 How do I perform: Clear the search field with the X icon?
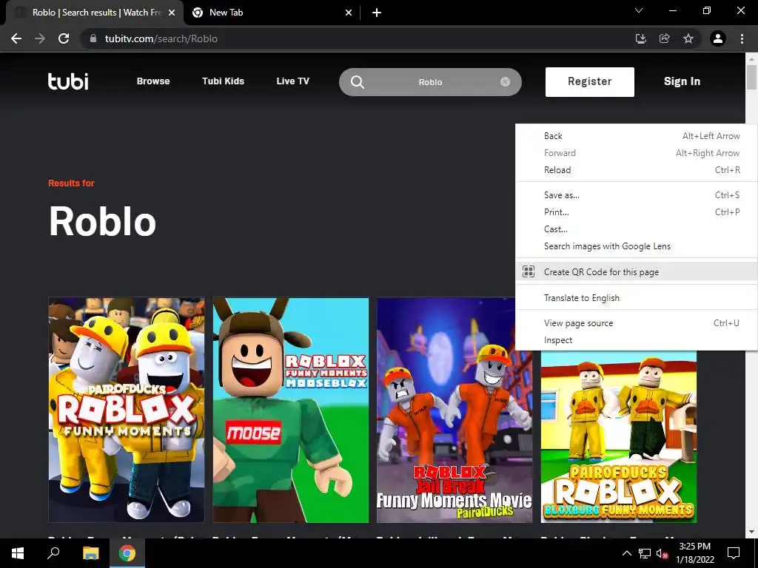(x=505, y=81)
